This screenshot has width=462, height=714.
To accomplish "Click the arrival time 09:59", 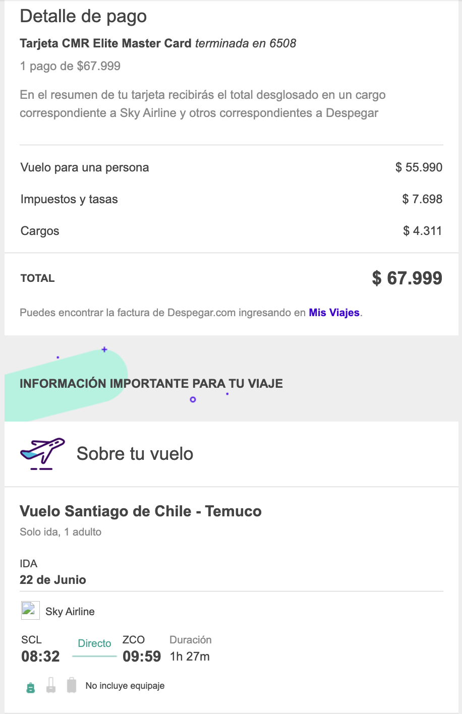I will tap(142, 656).
